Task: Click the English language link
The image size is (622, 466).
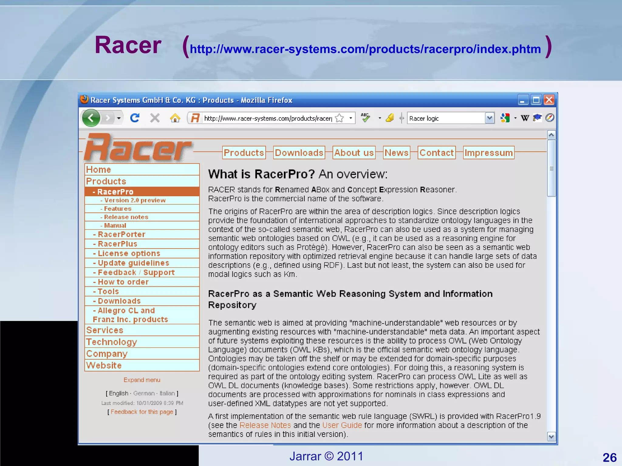Action: (118, 393)
